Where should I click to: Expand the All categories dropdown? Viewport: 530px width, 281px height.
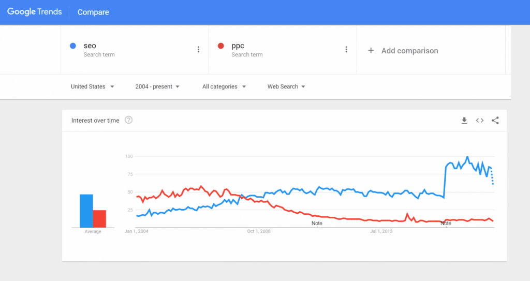[x=224, y=86]
